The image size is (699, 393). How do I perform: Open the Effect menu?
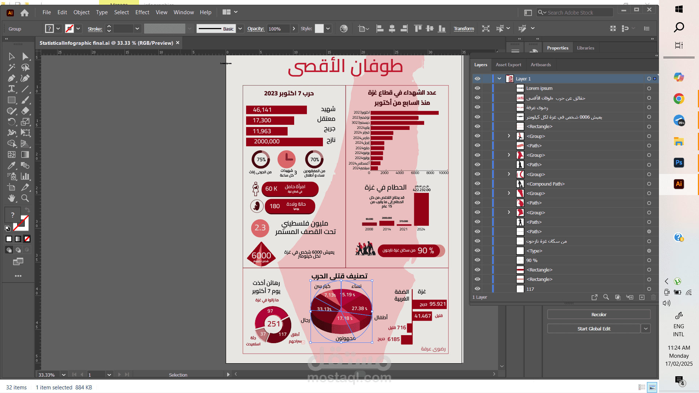(x=142, y=12)
